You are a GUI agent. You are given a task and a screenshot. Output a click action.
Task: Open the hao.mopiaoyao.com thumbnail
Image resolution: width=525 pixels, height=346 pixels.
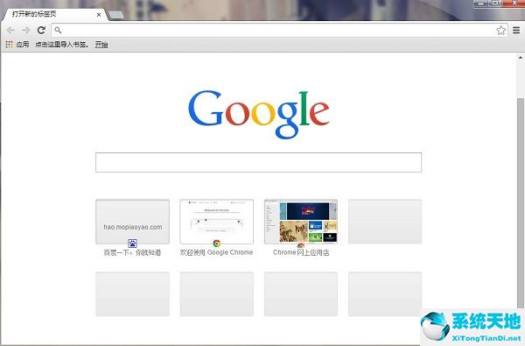133,222
